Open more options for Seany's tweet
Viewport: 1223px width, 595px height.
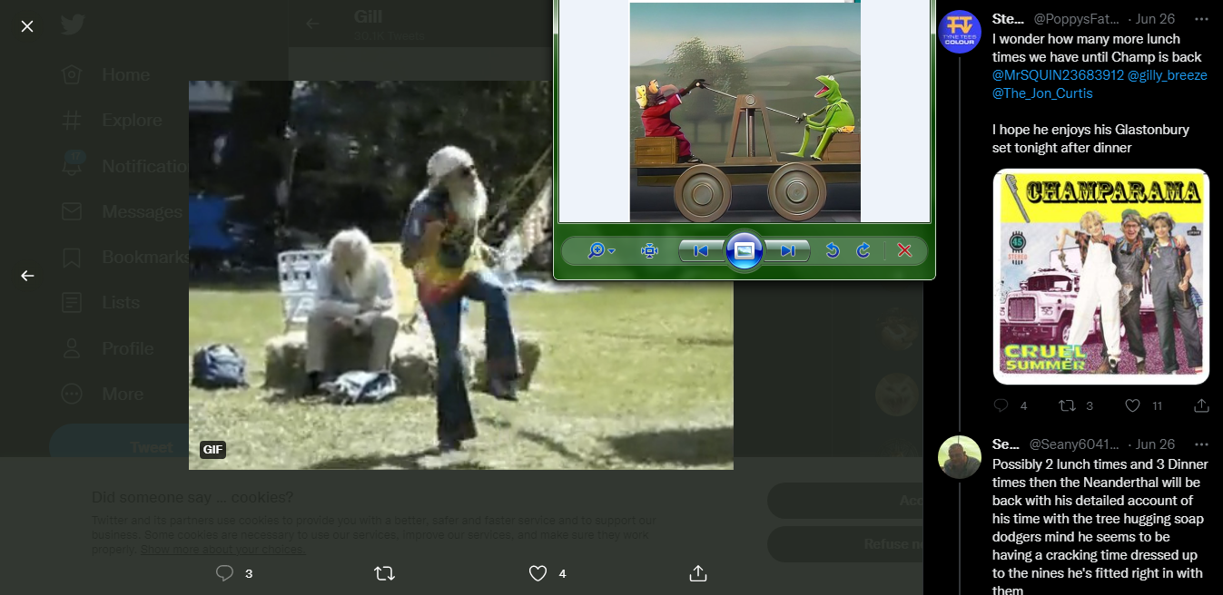click(1201, 444)
